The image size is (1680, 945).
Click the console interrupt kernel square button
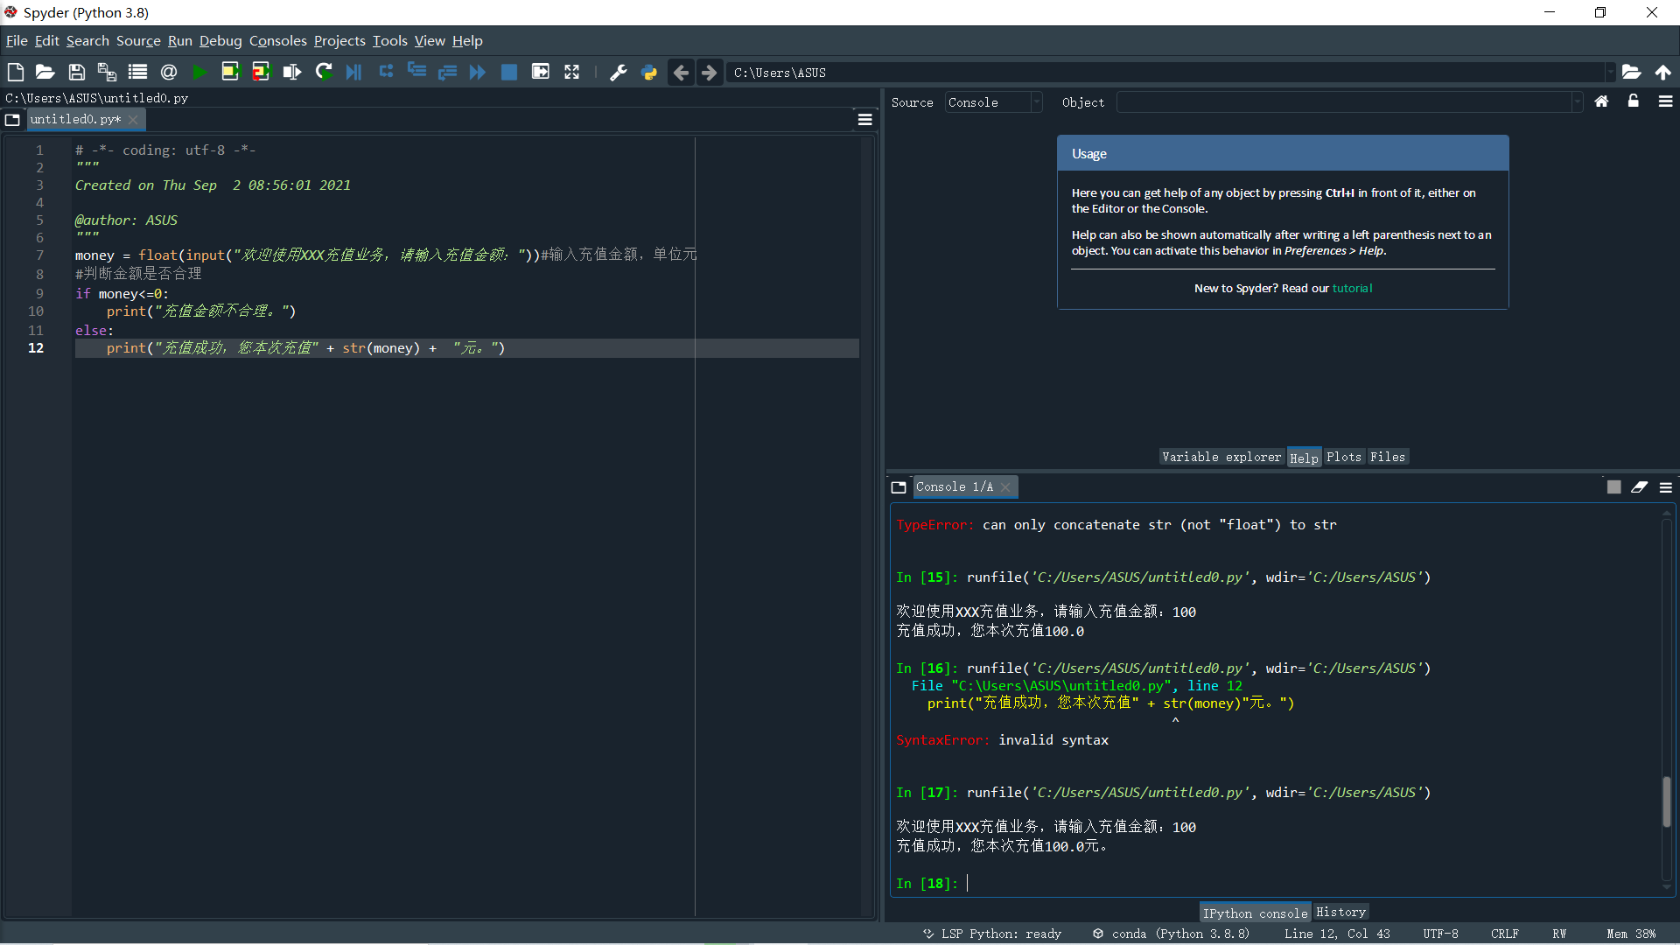tap(1613, 487)
